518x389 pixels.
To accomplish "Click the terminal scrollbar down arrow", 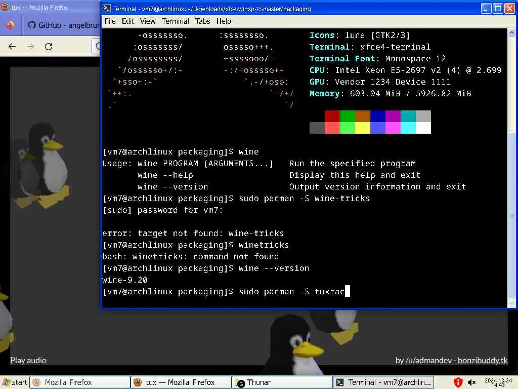I will click(x=511, y=303).
